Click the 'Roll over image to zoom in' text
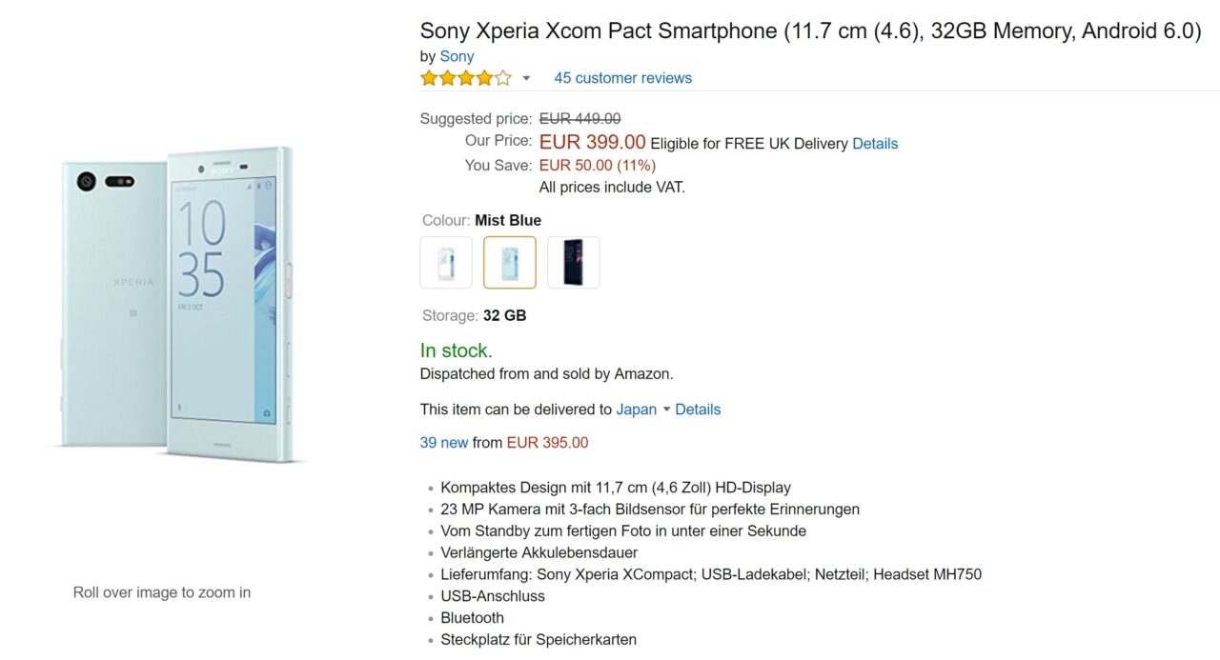 162,592
